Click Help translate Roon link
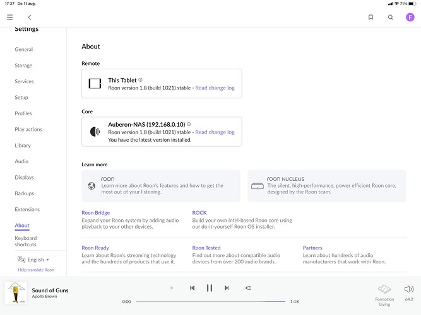The height and width of the screenshot is (315, 421). [x=36, y=270]
